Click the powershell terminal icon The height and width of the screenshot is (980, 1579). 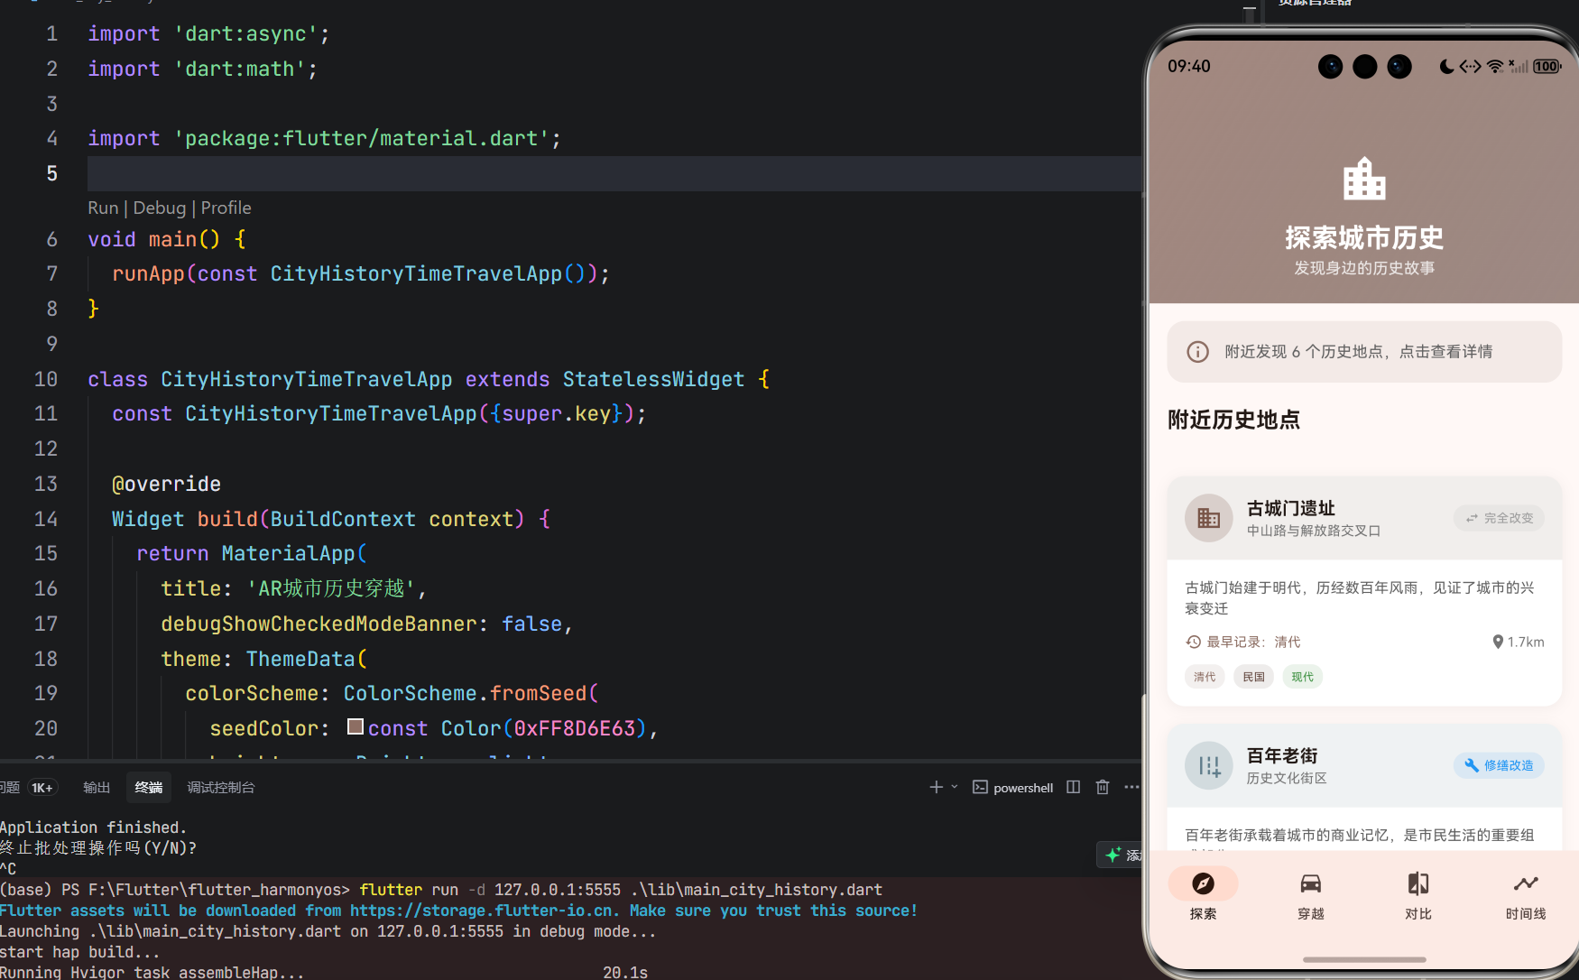[x=980, y=787]
